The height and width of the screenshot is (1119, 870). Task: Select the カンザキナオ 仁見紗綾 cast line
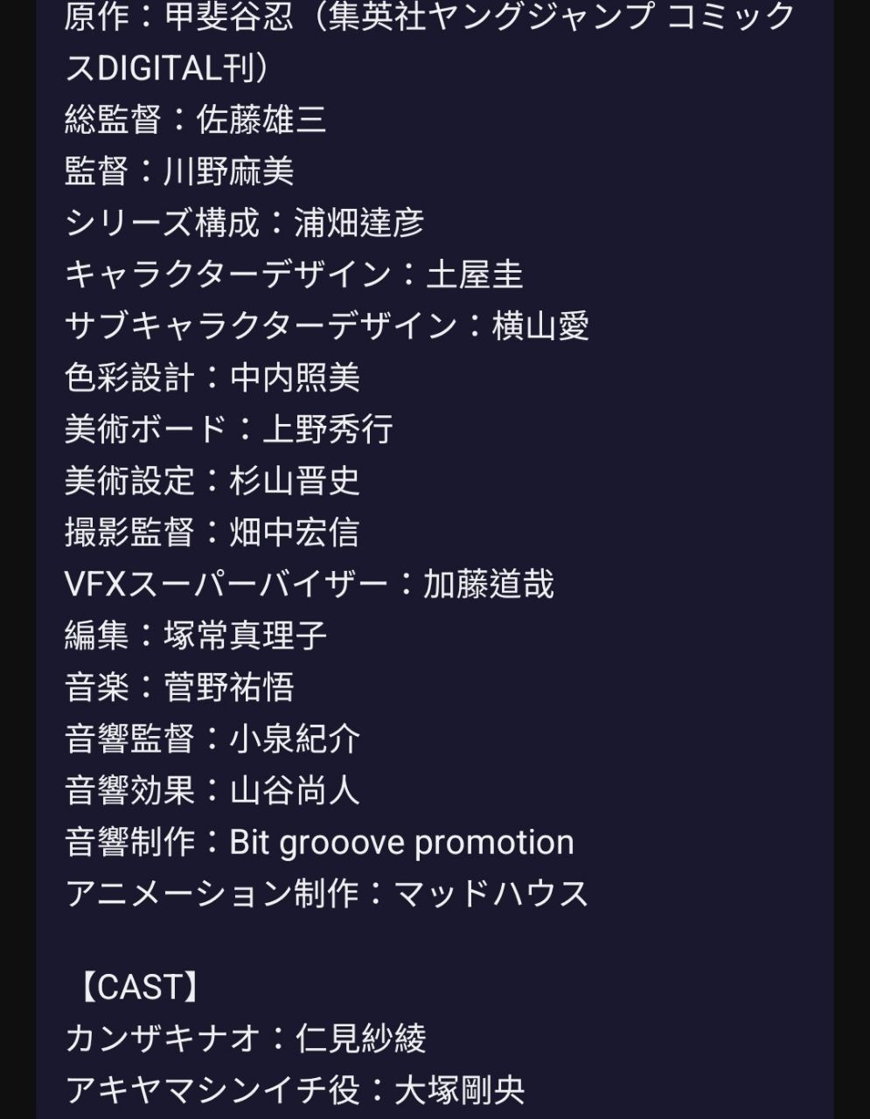pos(246,1039)
